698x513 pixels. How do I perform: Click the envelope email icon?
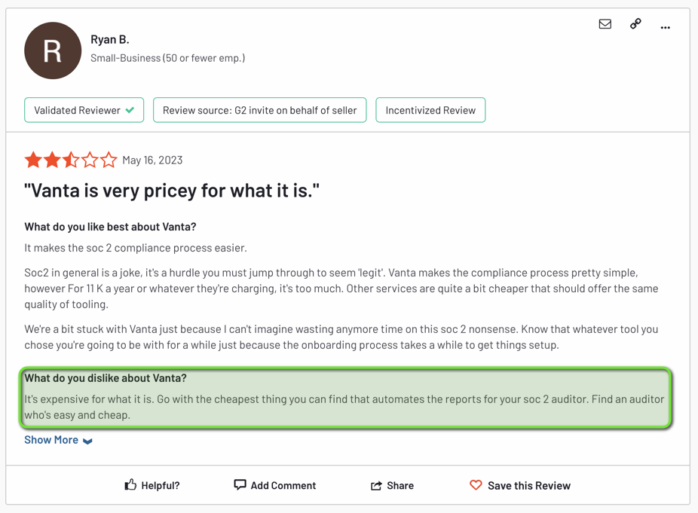tap(605, 24)
